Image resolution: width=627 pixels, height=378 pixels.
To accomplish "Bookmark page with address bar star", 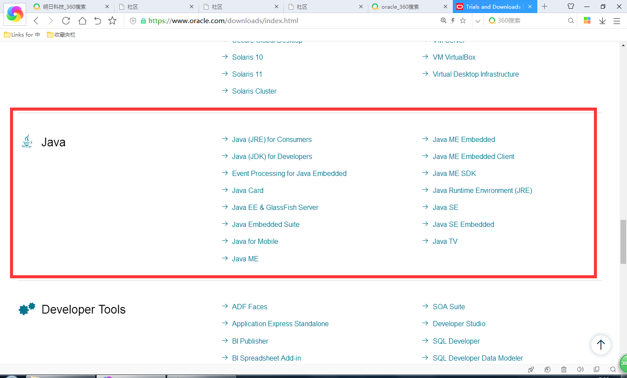I will click(x=463, y=20).
